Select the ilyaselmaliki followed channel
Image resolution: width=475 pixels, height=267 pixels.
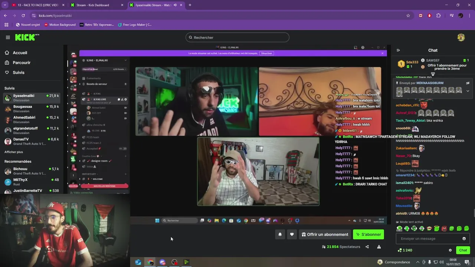(32, 98)
